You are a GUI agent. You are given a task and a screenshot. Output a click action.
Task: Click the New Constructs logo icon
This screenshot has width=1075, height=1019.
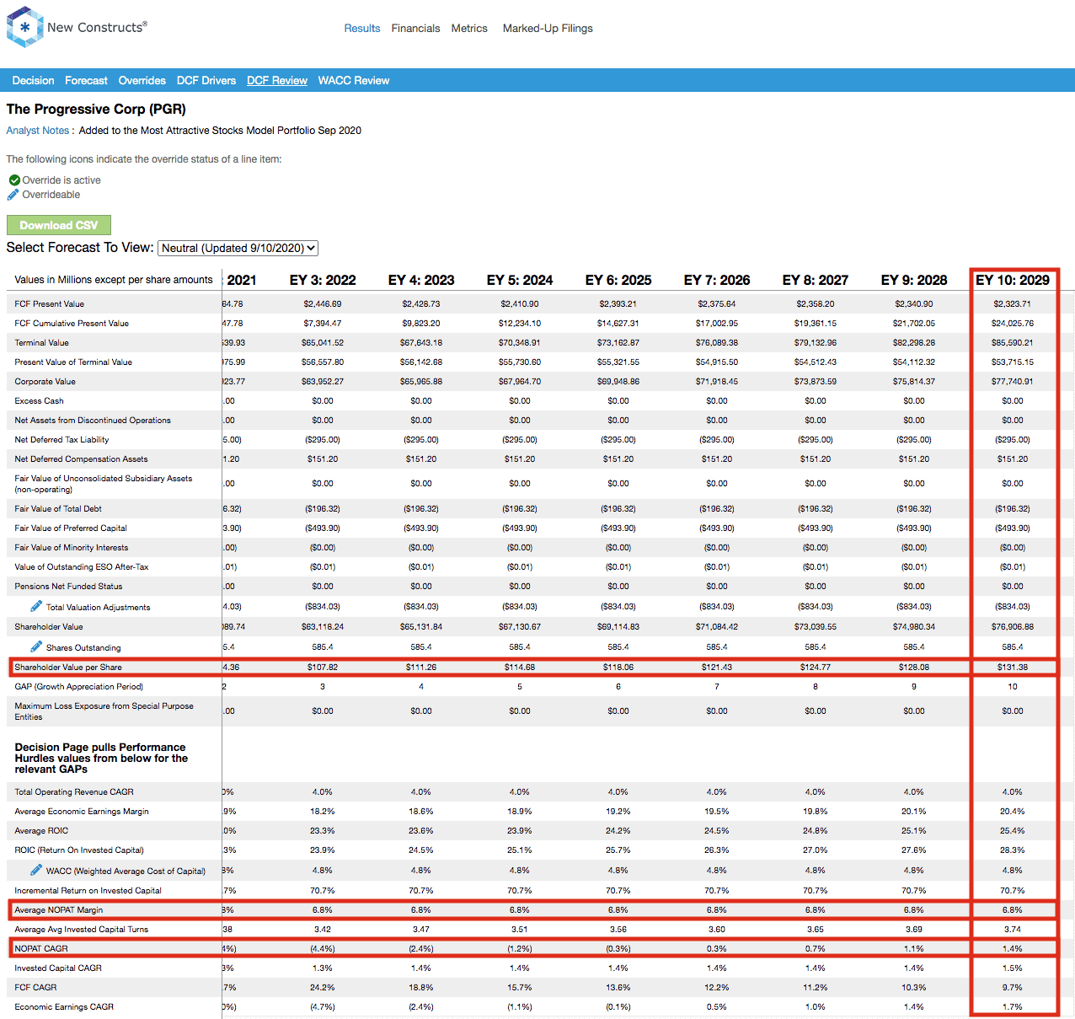coord(24,27)
